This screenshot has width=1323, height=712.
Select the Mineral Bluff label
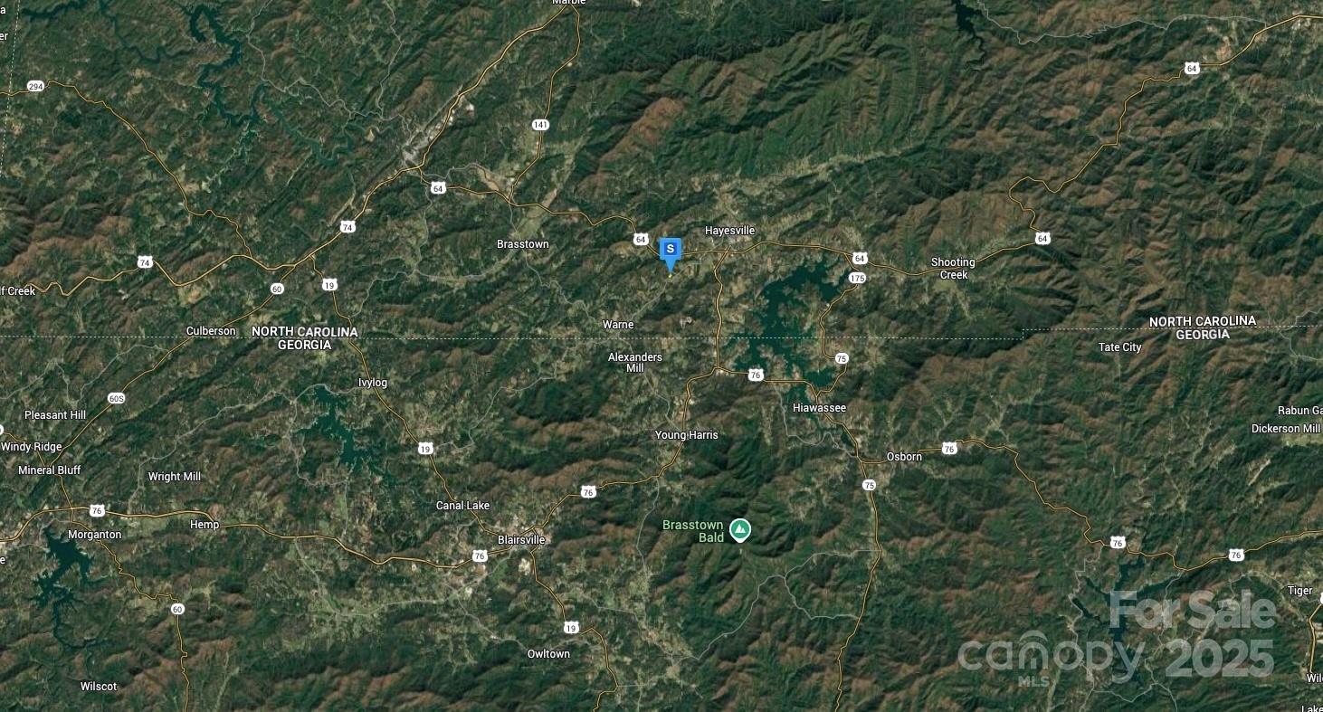[x=50, y=470]
